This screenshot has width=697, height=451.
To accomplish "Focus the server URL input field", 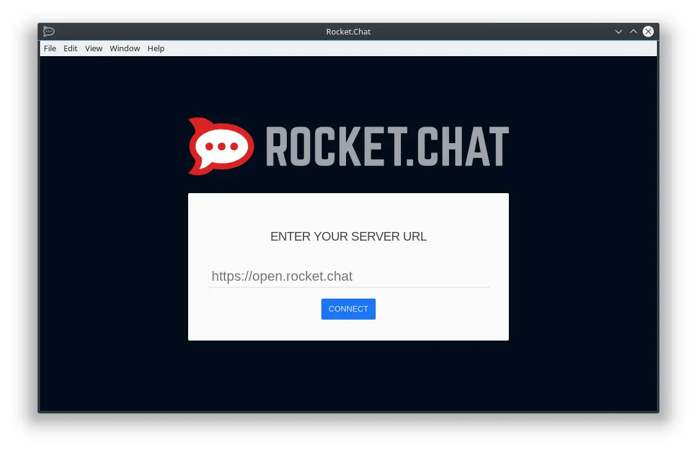I will pyautogui.click(x=348, y=276).
